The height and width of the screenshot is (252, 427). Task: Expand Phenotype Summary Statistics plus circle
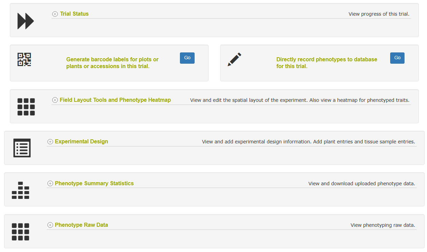[x=50, y=184]
